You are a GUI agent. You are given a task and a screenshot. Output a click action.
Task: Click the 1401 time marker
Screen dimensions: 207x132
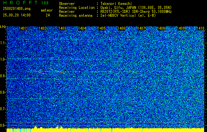click(x=23, y=28)
